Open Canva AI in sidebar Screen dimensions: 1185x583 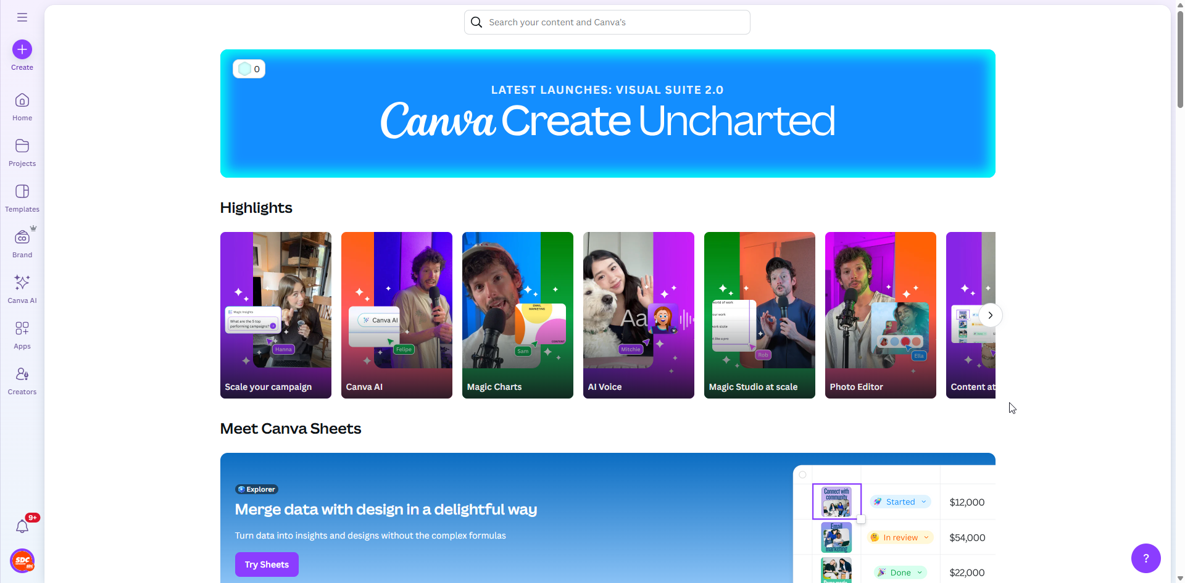(22, 289)
